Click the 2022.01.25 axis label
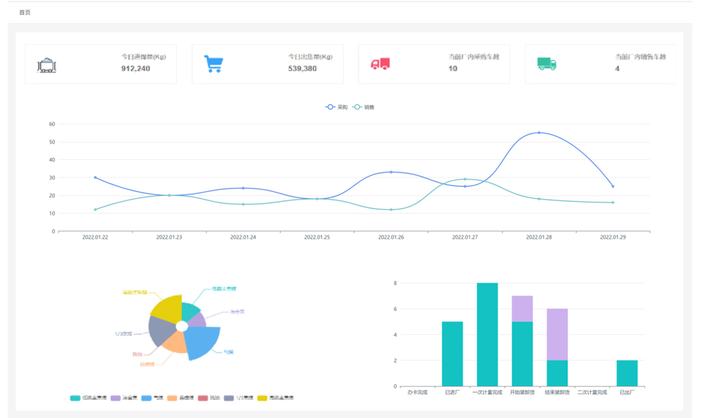Viewport: 701px width, 418px height. pos(317,237)
